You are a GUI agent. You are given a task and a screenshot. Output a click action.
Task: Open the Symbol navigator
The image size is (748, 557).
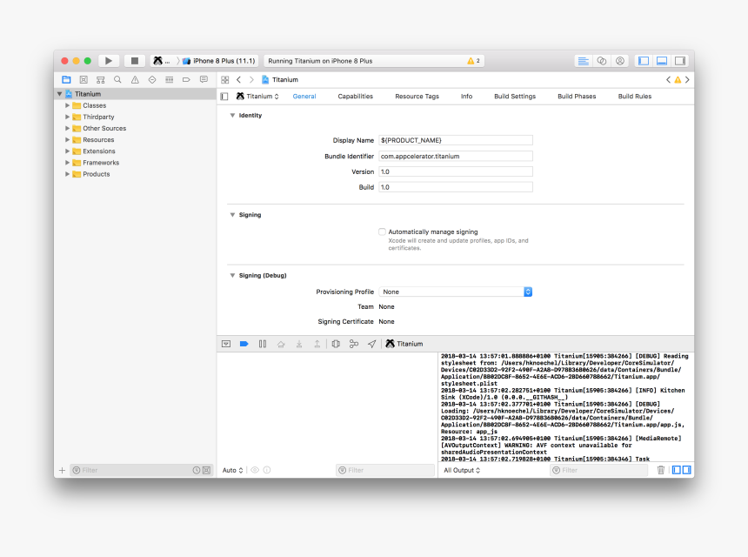pos(101,79)
